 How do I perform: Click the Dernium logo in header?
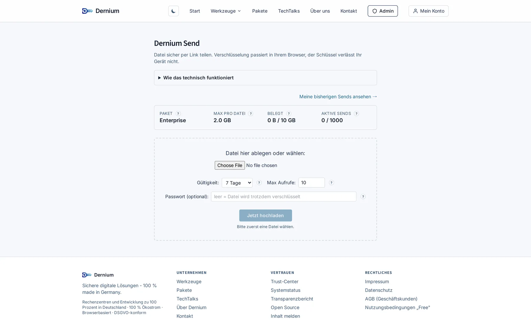[101, 11]
